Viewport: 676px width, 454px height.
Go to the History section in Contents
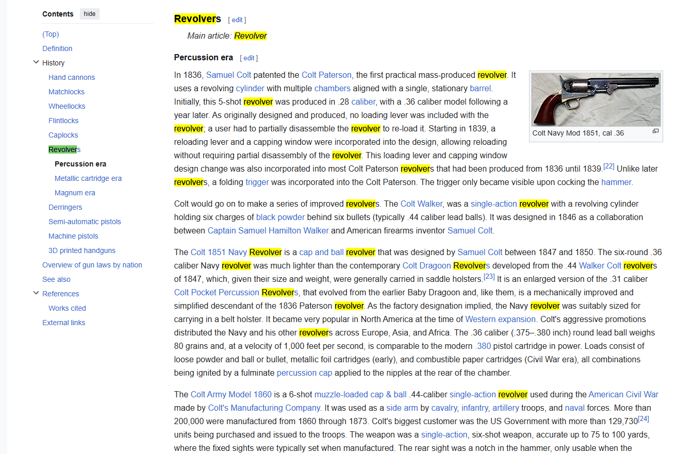54,63
